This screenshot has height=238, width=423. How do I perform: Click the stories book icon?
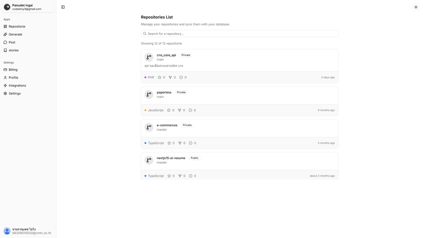pyautogui.click(x=5, y=50)
